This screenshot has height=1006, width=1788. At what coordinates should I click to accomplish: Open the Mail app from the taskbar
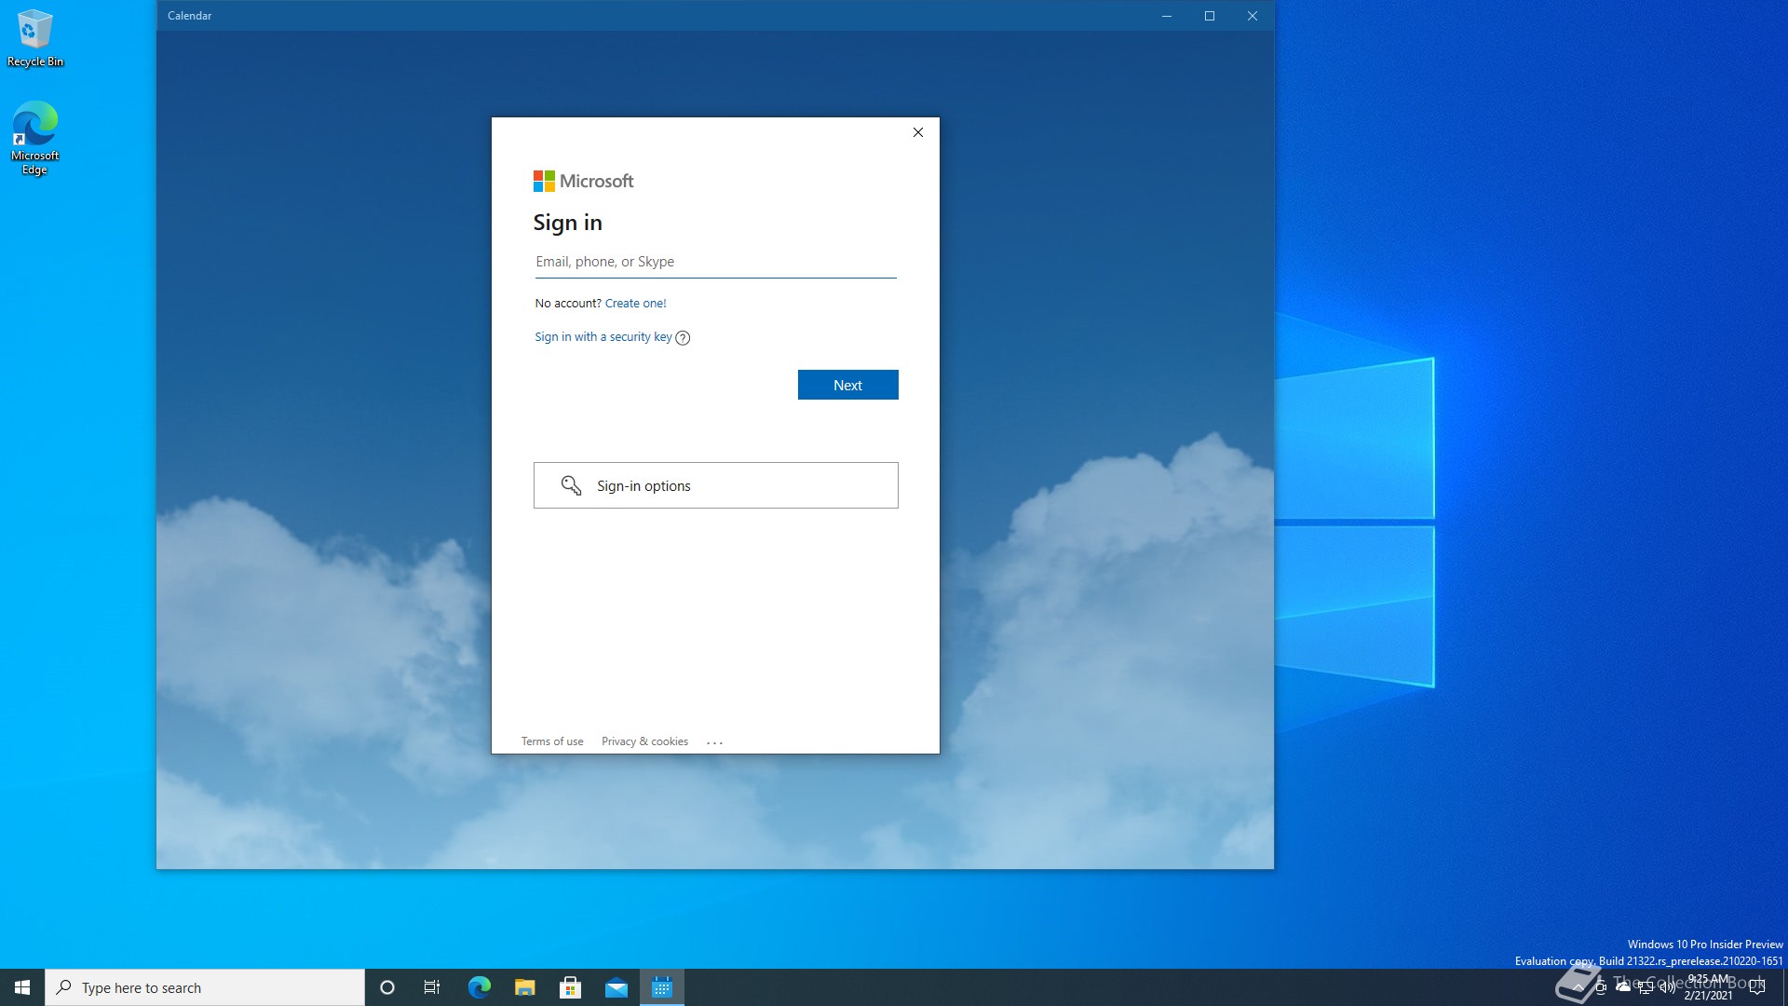tap(616, 987)
